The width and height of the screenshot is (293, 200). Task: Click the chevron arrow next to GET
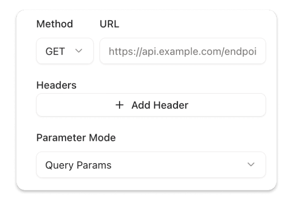tap(79, 51)
